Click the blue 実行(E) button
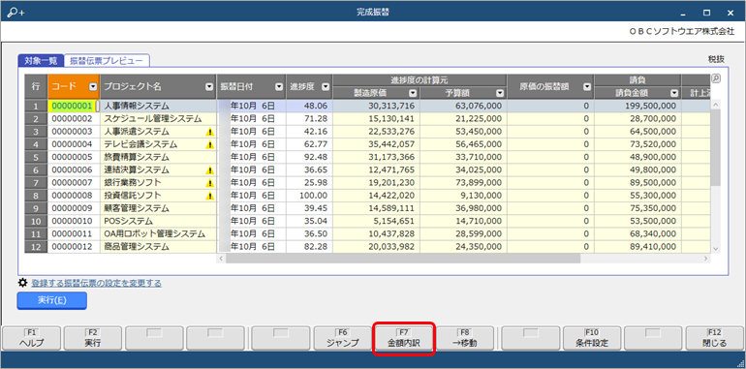This screenshot has height=369, width=746. (52, 300)
